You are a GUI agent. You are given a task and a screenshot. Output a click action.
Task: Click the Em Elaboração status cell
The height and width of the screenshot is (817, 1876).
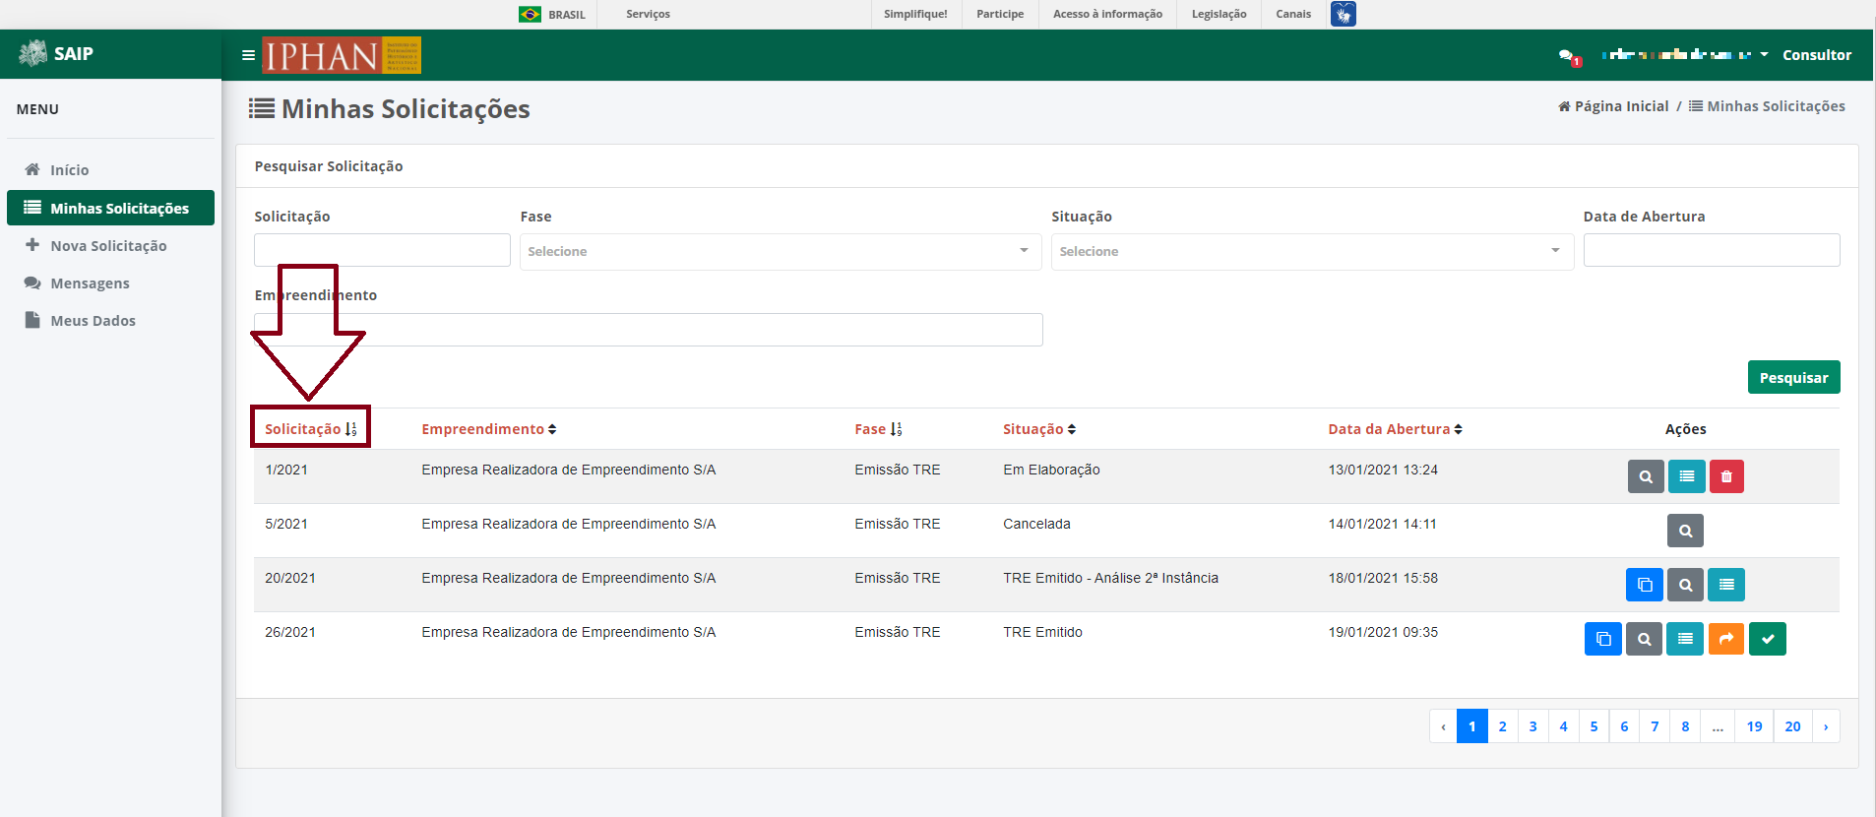1051,470
